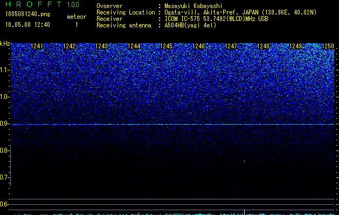This screenshot has width=339, height=215.
Task: Click the 1247 time marker
Action: tap(231, 46)
